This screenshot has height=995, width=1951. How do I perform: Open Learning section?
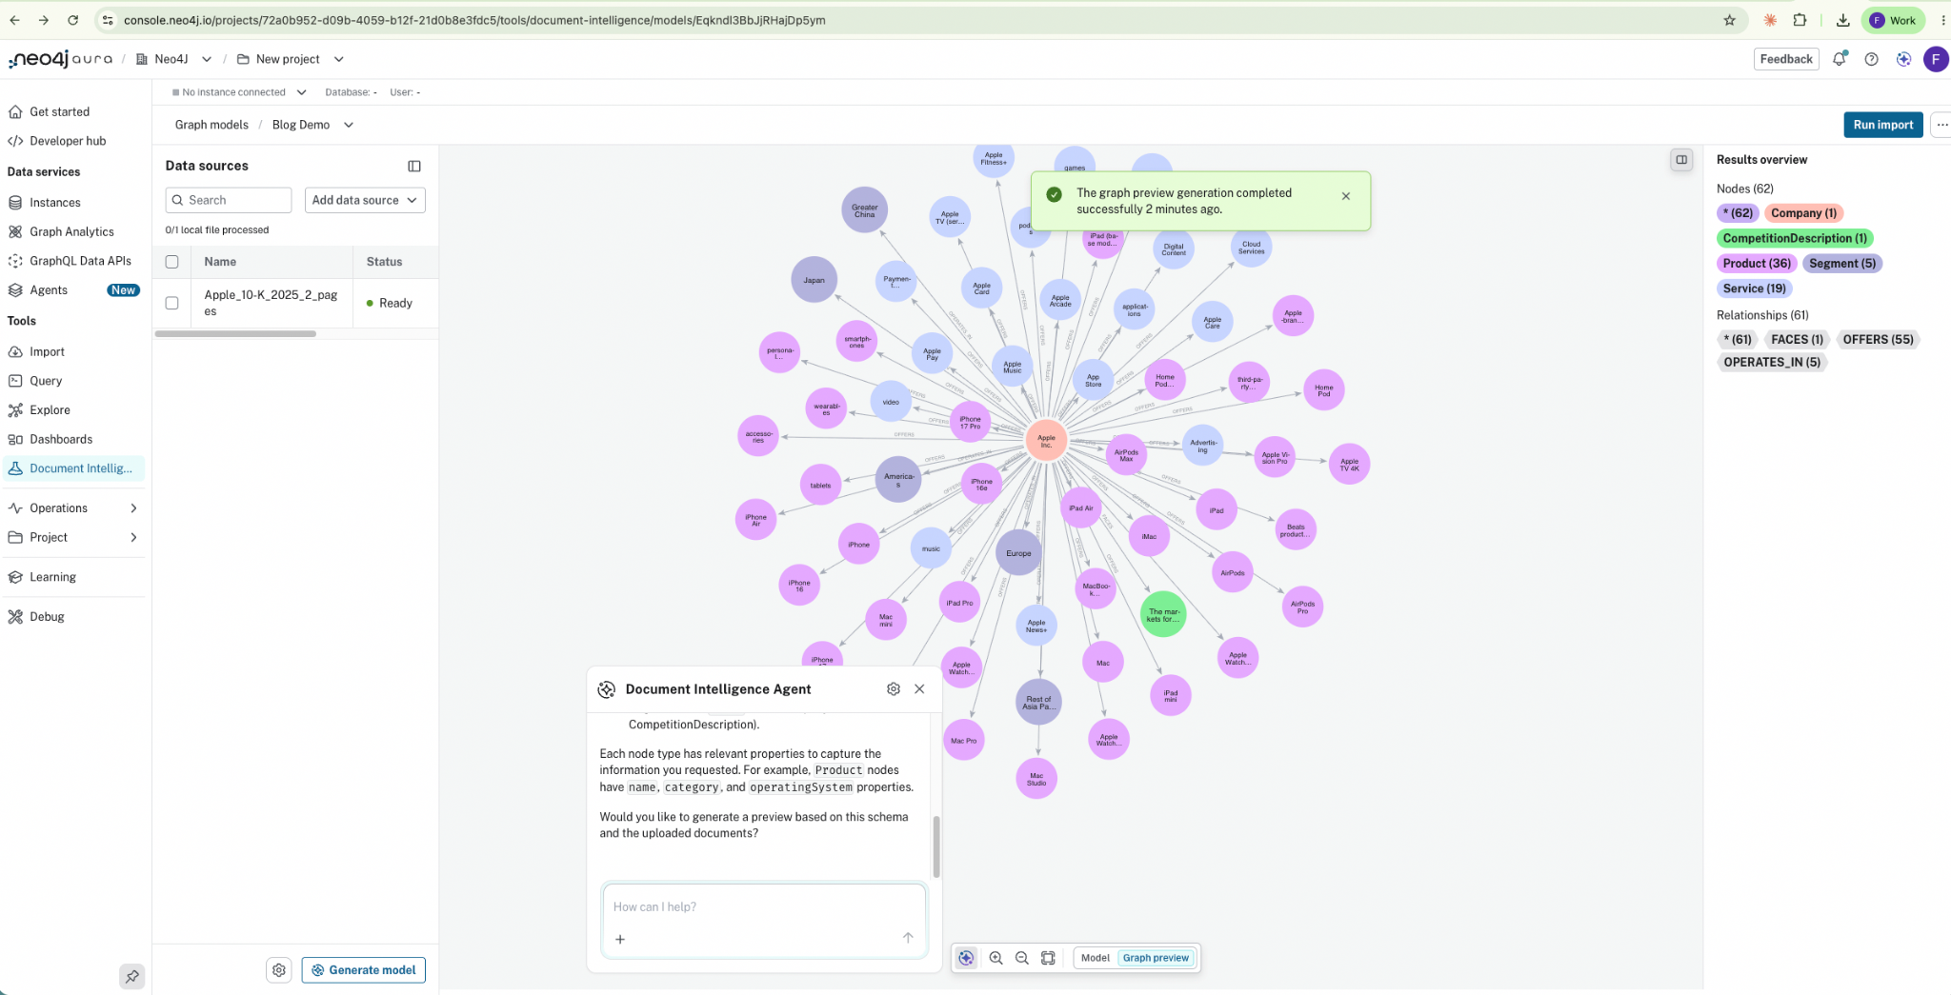tap(52, 577)
